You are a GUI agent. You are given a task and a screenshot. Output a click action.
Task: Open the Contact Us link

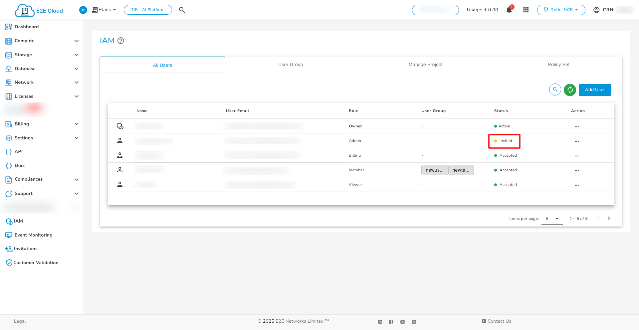click(x=497, y=321)
